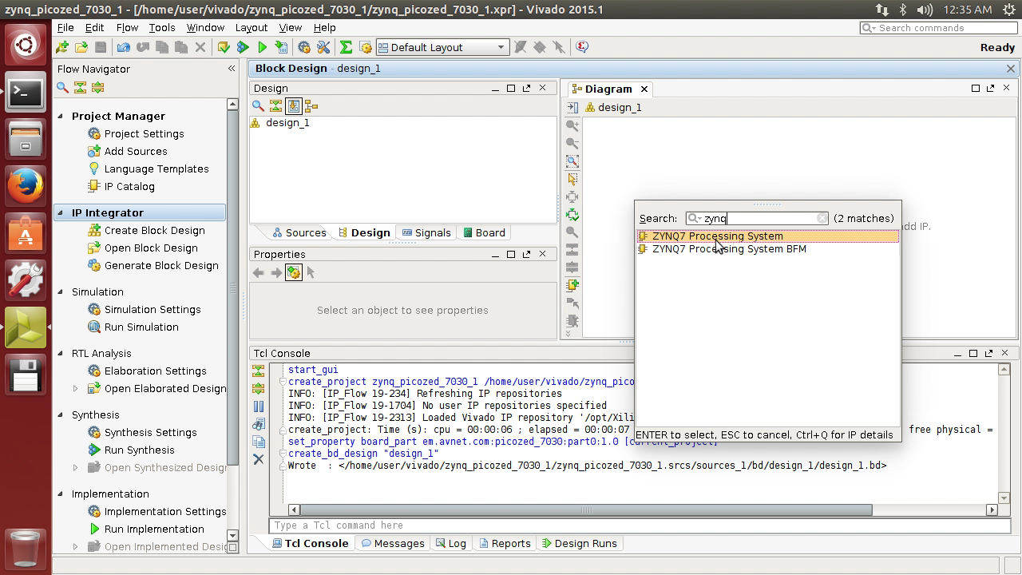Click the New Project toolbar icon
The height and width of the screenshot is (575, 1022).
(62, 47)
